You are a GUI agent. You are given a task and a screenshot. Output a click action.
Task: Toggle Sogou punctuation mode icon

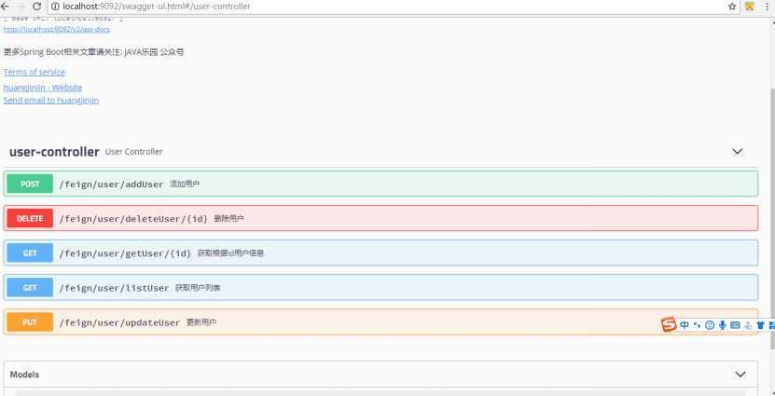(x=698, y=325)
